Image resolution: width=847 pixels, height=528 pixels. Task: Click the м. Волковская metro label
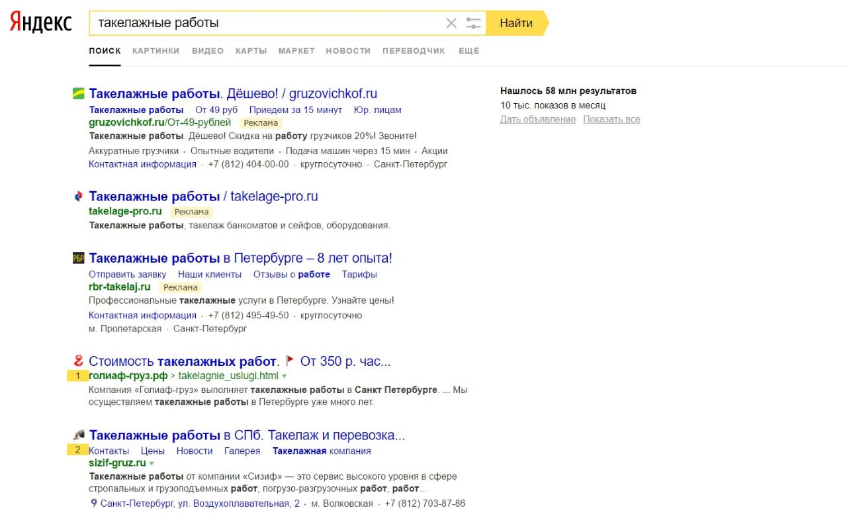(342, 504)
